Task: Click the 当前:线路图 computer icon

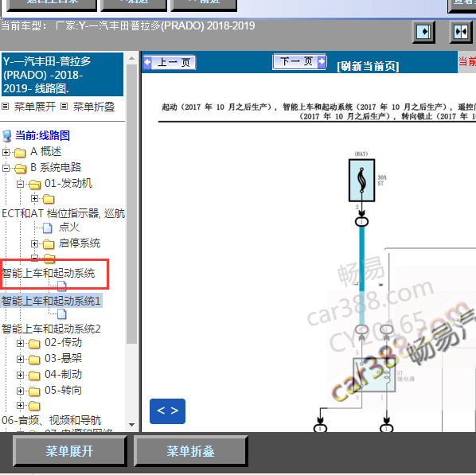Action: pos(6,136)
